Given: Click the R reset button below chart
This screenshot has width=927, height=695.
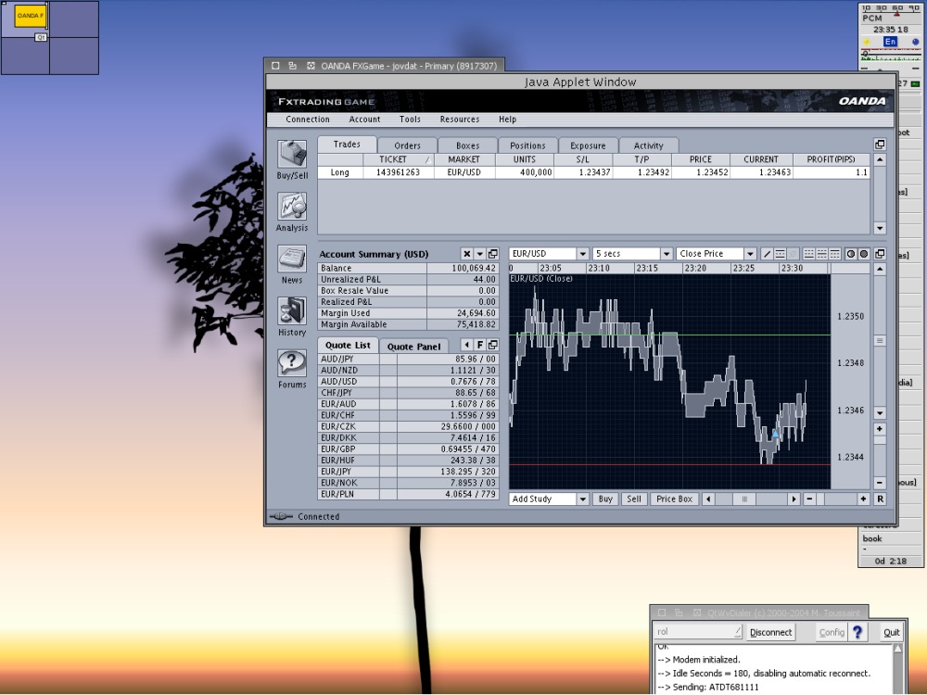Looking at the screenshot, I should point(880,499).
